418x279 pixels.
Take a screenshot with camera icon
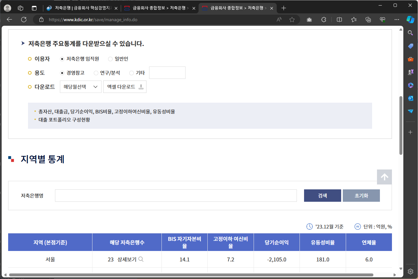point(309,20)
